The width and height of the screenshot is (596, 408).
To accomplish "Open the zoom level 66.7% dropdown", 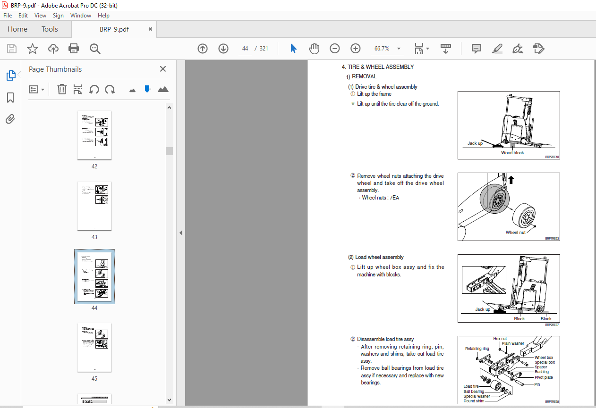I will tap(399, 49).
